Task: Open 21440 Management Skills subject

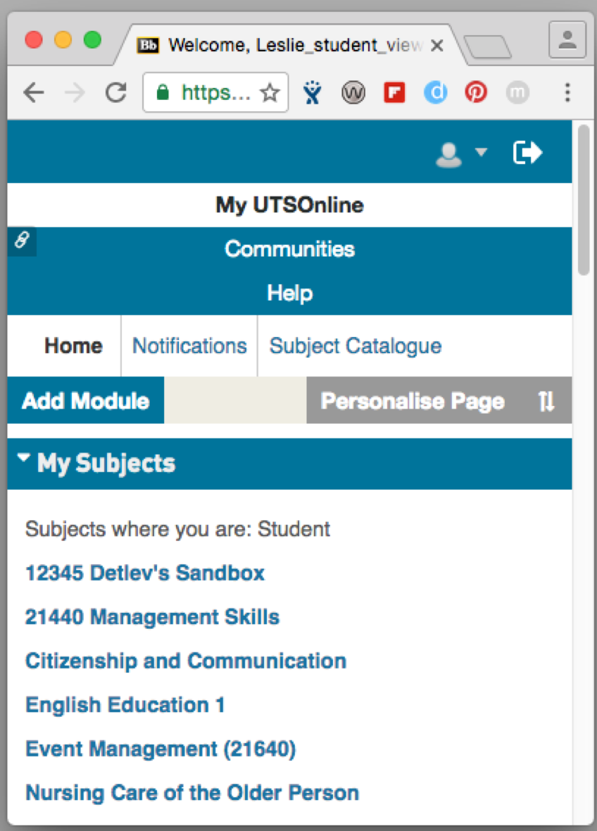Action: 152,617
